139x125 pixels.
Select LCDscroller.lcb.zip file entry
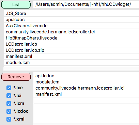click(71, 50)
